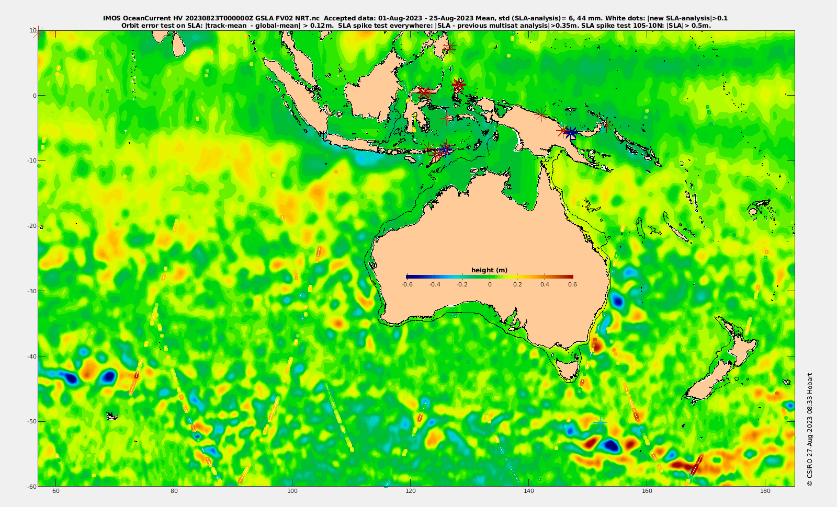Click the CSIRO 27-Aug-2023 Hobart timestamp text
Screen dimensions: 837x507
click(810, 429)
